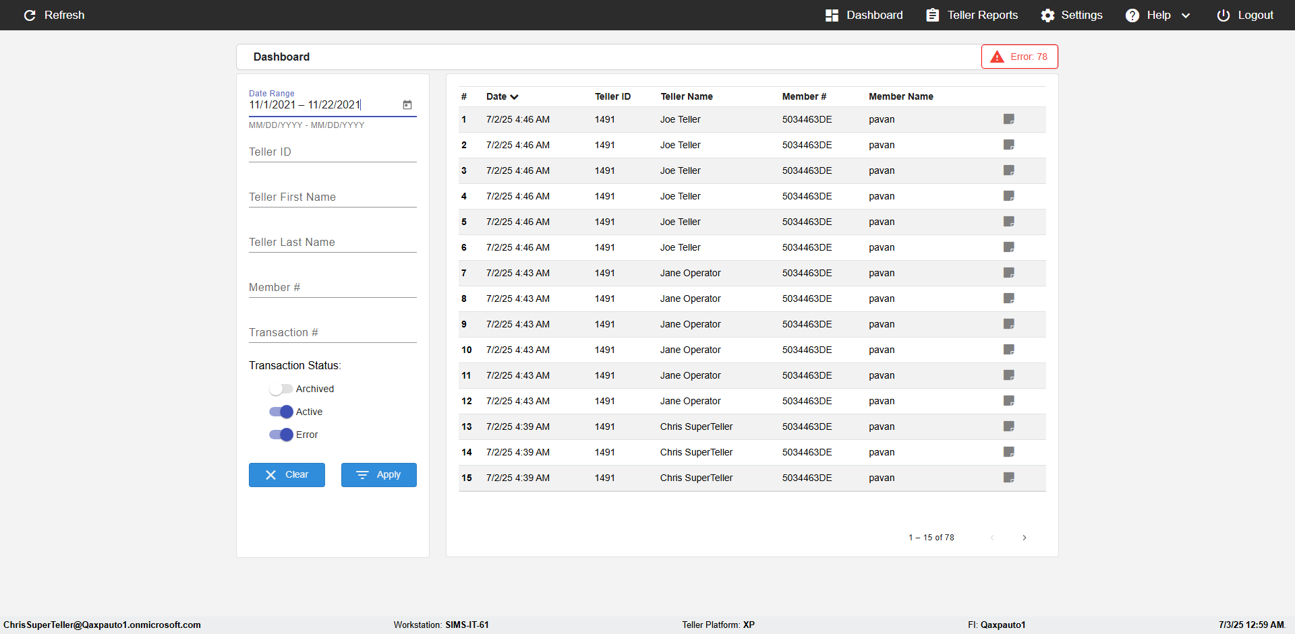
Task: Open note icon for row 10
Action: (x=1009, y=350)
